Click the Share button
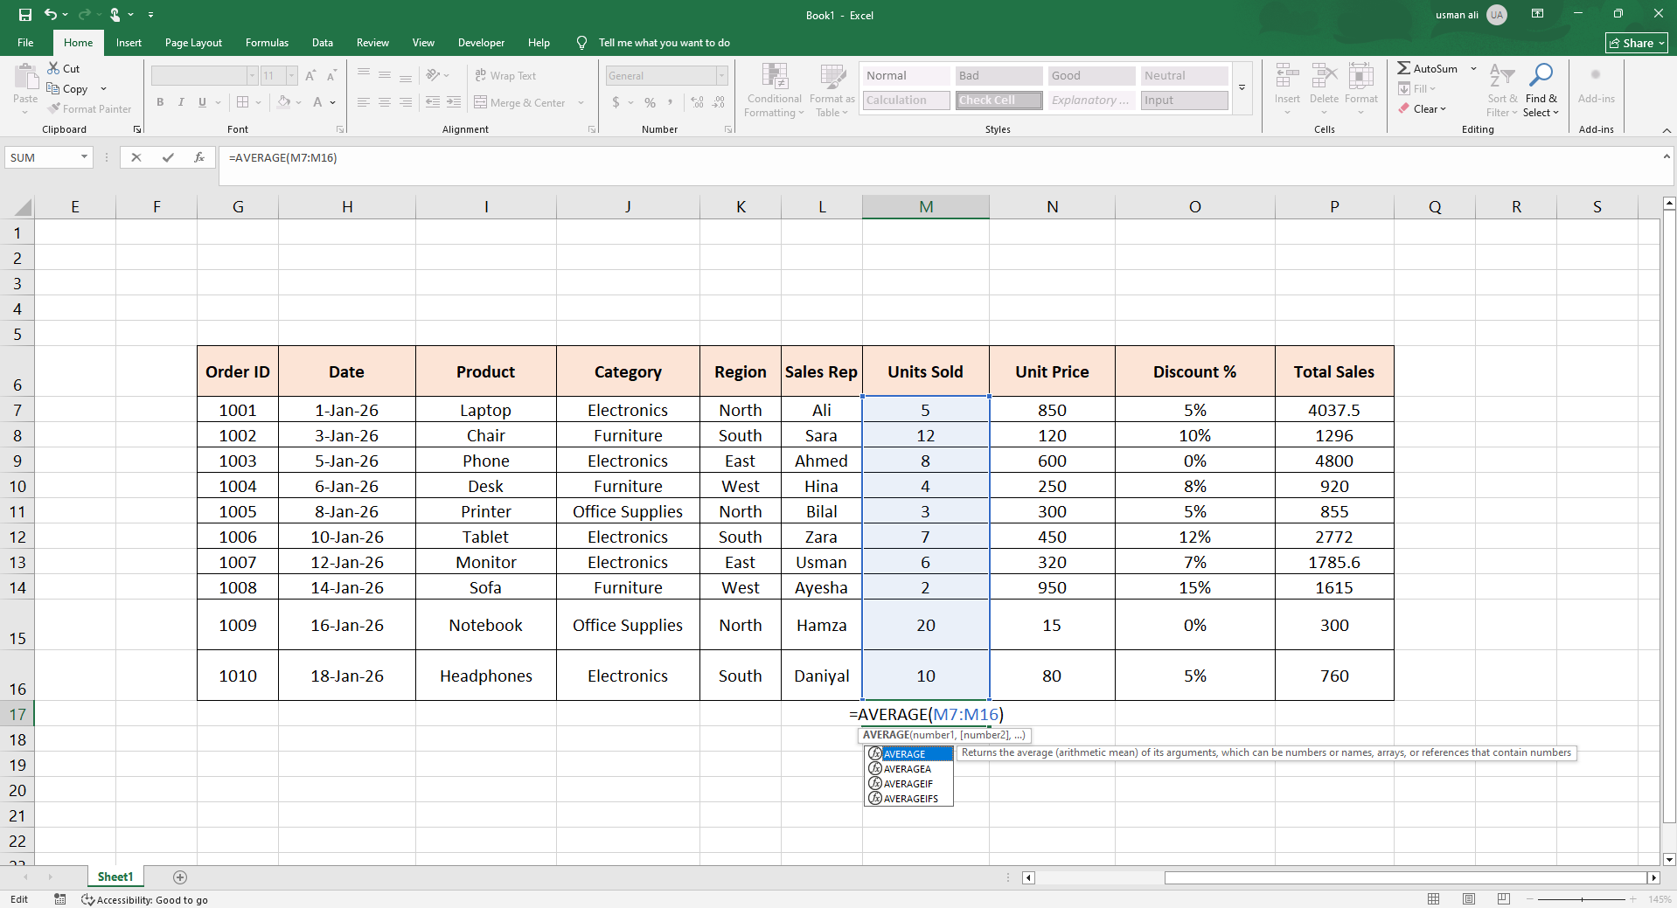Image resolution: width=1677 pixels, height=908 pixels. click(1637, 43)
